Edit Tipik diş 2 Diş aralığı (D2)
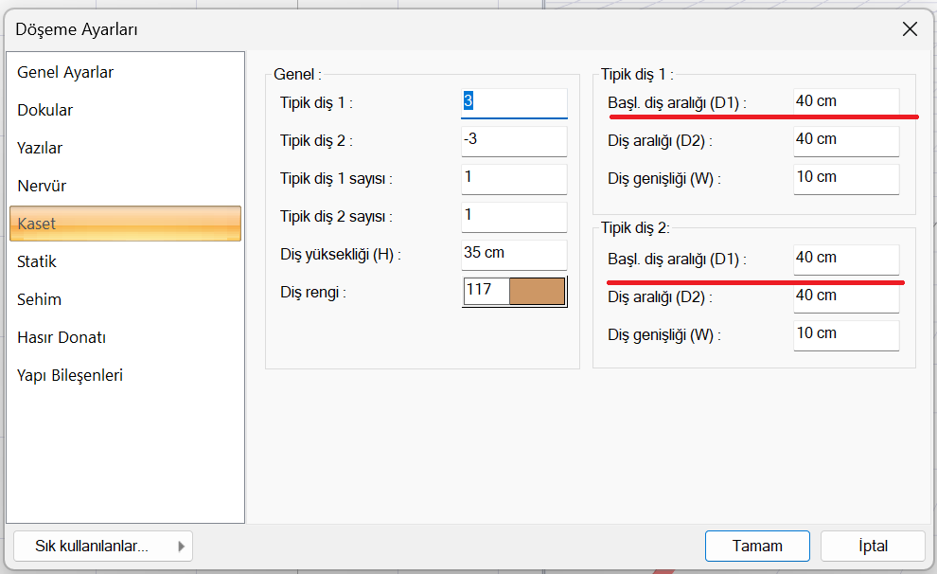Screen dimensions: 937x574 (845, 296)
